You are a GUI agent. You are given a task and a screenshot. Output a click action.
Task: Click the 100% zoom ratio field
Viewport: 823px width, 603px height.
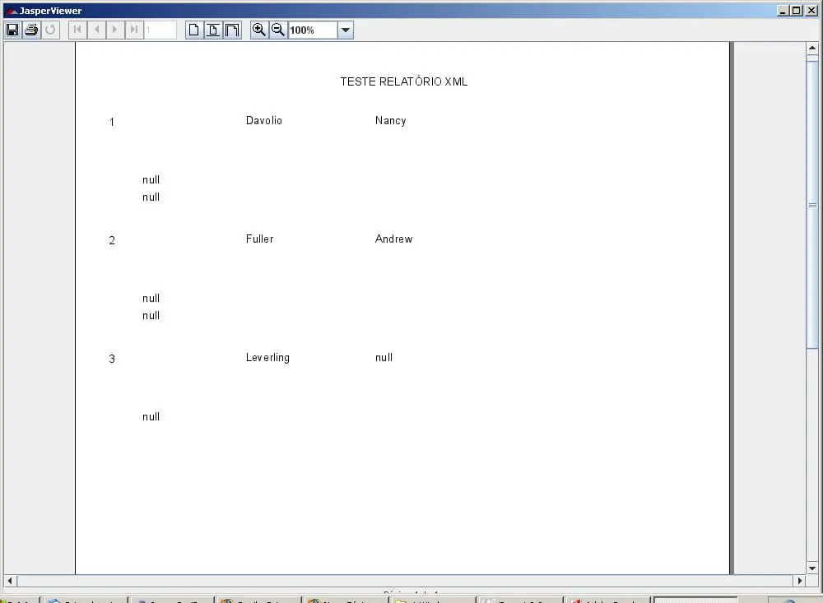(313, 30)
